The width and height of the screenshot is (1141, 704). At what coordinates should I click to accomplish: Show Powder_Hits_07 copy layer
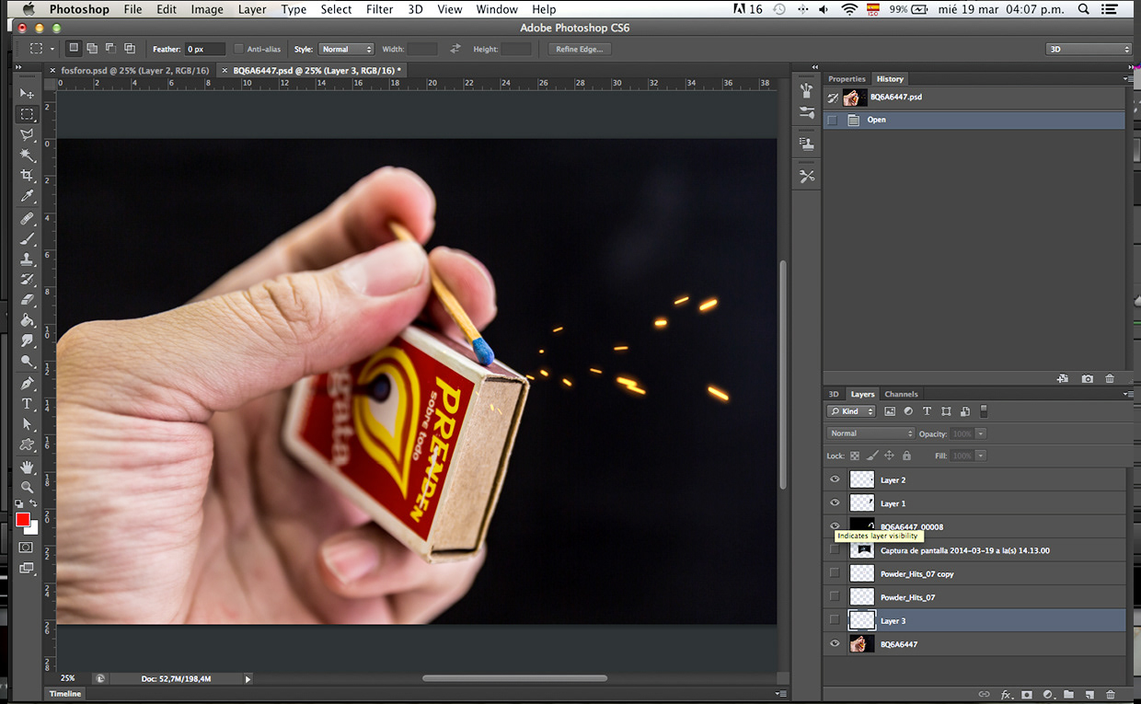click(x=835, y=572)
